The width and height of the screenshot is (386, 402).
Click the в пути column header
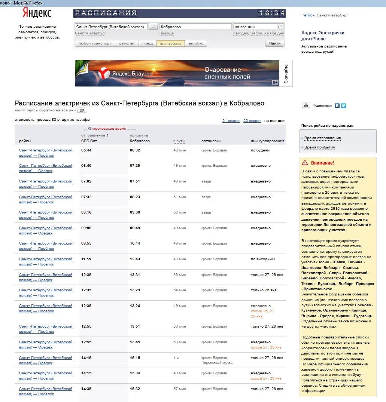click(x=179, y=141)
